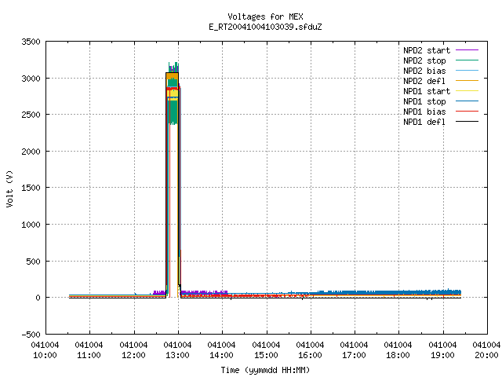502x377 pixels.
Task: Click the 'NPD1 bias' legend label
Action: 424,112
